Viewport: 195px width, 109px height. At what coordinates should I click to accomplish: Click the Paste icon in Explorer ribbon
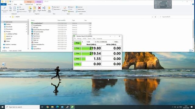pyautogui.click(x=15, y=9)
